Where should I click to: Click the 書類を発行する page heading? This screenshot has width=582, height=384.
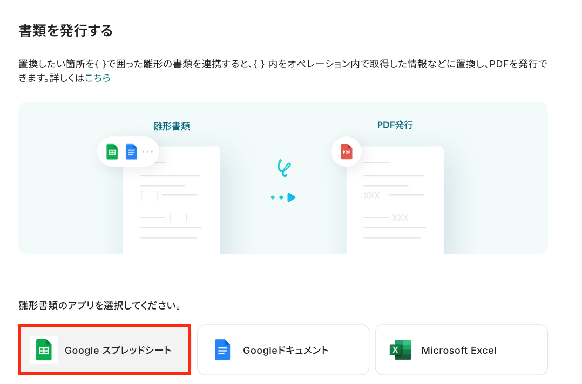point(66,30)
